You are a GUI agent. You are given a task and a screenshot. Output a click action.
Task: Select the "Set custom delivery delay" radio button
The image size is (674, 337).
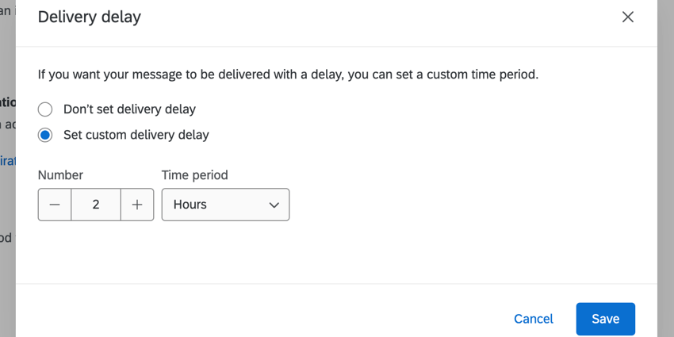point(45,135)
